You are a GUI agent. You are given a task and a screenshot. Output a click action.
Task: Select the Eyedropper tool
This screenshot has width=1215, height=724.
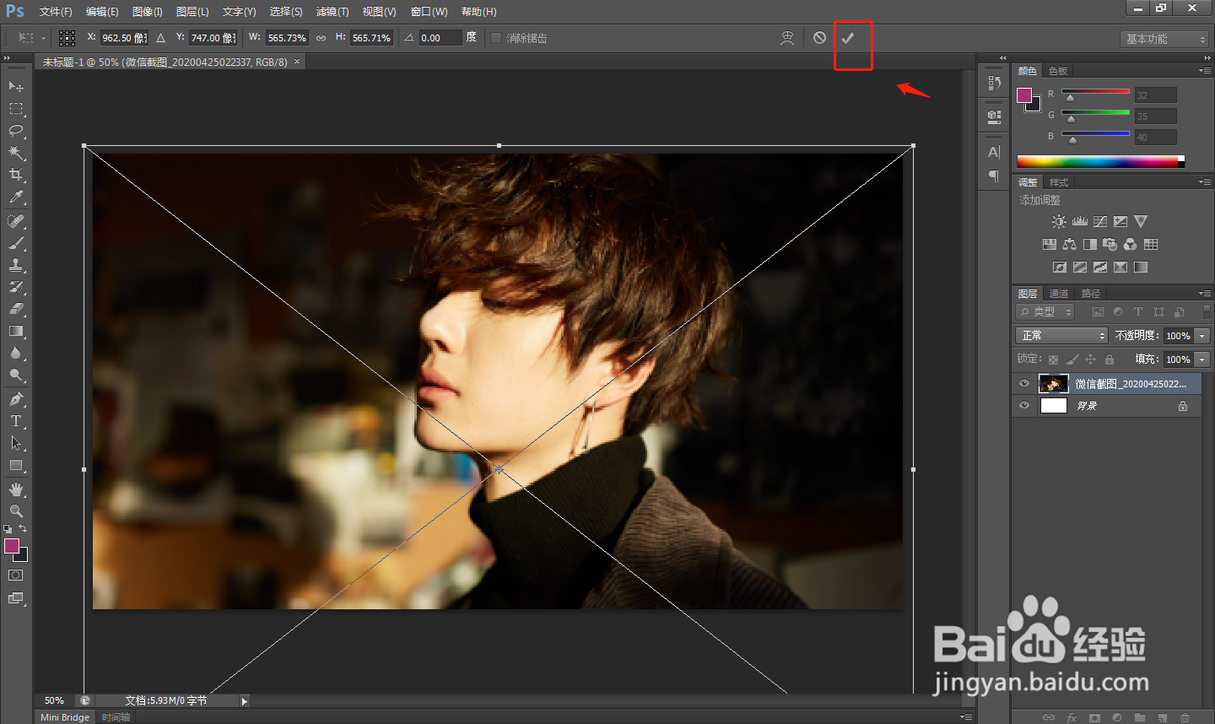[16, 197]
